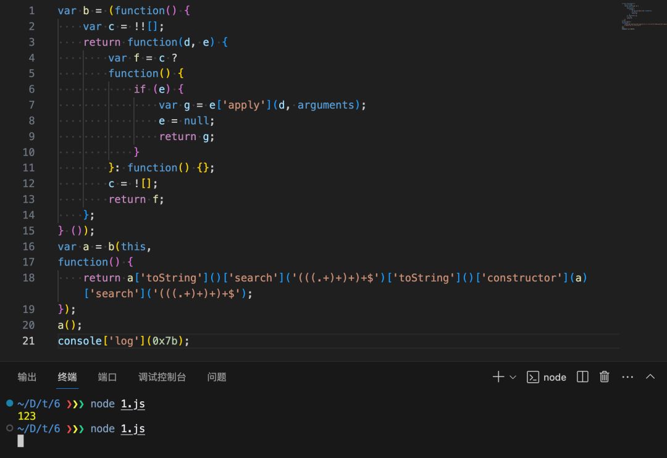Switch to the 调试控制台 tab
The image size is (667, 458).
162,377
